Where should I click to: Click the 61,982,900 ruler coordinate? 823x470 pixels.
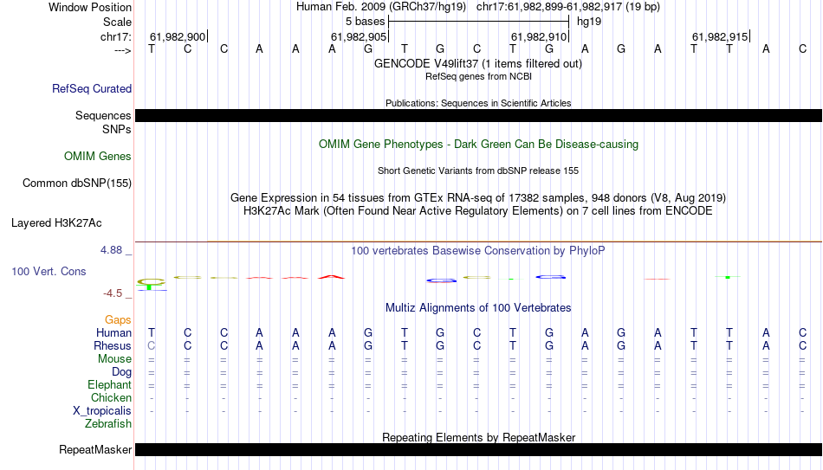[178, 36]
